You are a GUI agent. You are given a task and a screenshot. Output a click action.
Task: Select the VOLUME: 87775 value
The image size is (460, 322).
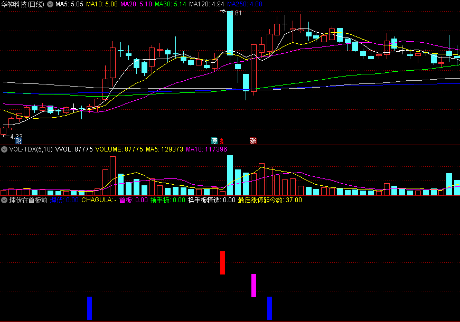coord(119,149)
